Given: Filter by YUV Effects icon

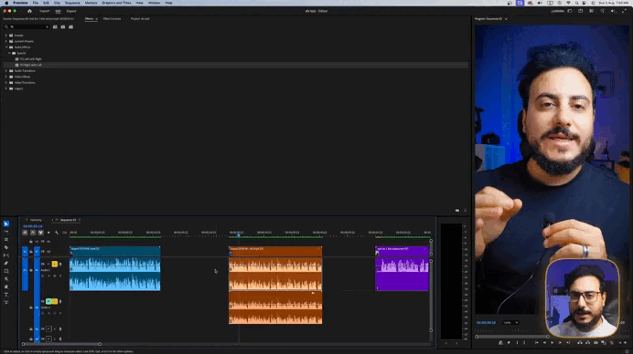Looking at the screenshot, I should pos(70,27).
